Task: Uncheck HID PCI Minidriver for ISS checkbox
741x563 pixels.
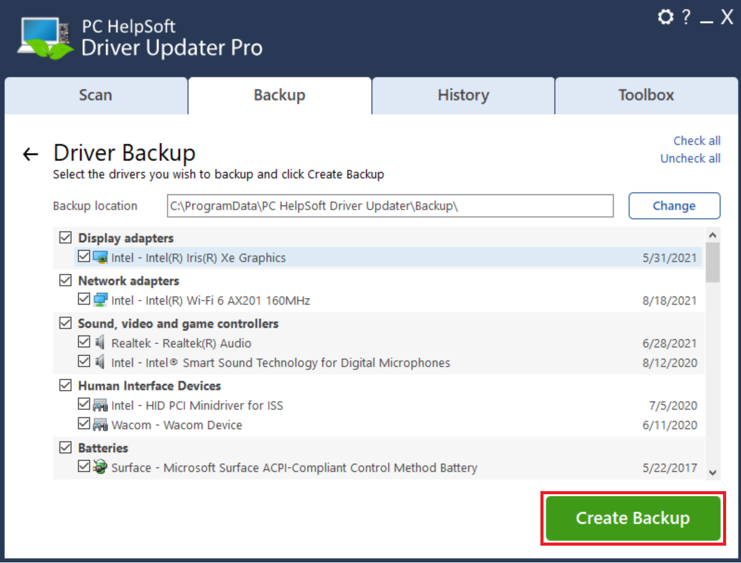Action: (84, 404)
